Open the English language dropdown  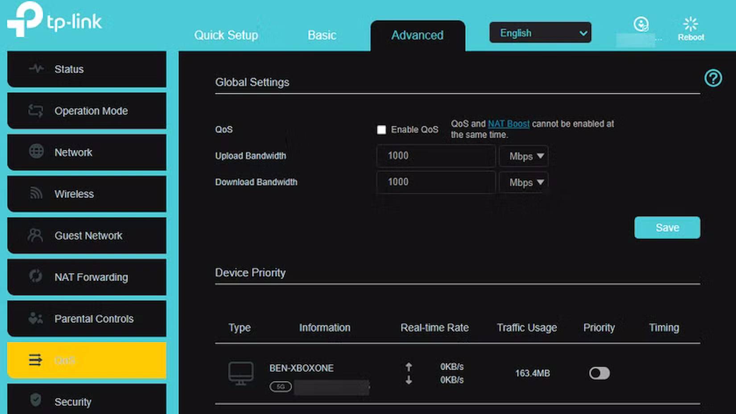click(540, 33)
